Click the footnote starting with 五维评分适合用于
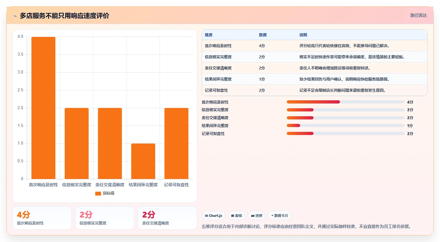 tap(307, 227)
